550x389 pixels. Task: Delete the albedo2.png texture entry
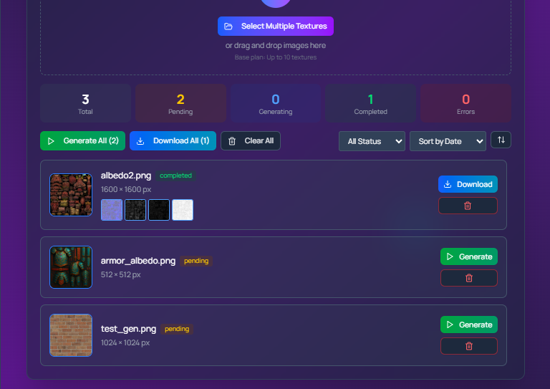[x=468, y=206]
